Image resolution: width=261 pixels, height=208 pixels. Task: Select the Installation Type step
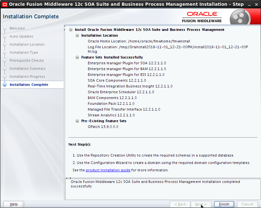click(24, 52)
